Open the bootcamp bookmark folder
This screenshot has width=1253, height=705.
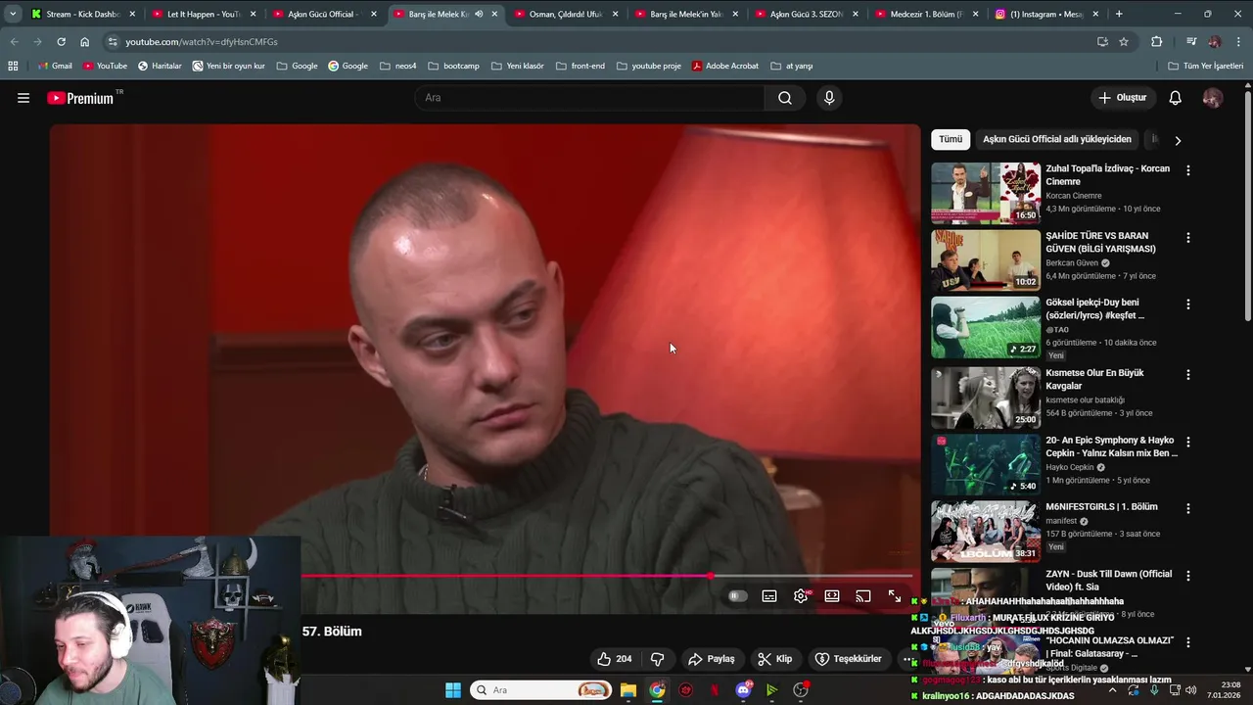pyautogui.click(x=453, y=66)
